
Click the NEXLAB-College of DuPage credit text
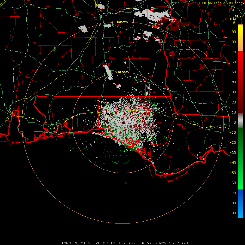point(219,3)
